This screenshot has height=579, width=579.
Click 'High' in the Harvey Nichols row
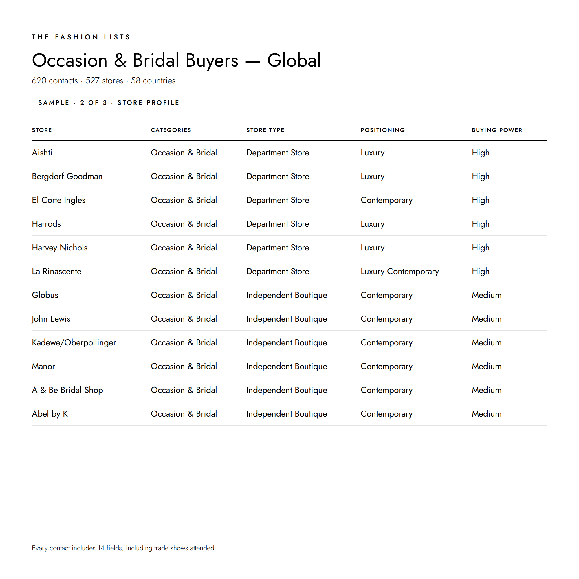point(480,248)
